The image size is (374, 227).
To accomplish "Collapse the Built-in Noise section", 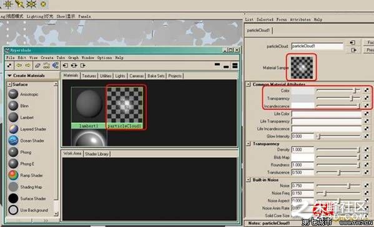I will coord(249,179).
